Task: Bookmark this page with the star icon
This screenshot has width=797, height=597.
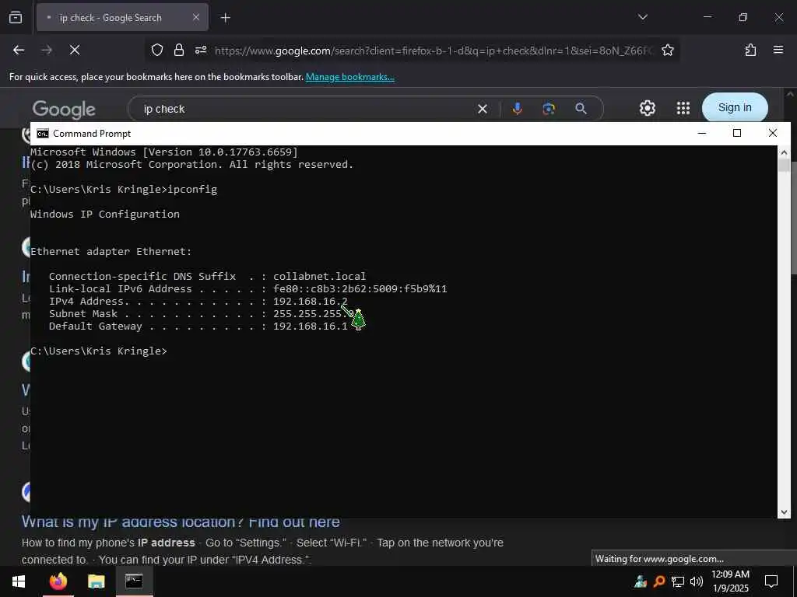Action: 668,50
